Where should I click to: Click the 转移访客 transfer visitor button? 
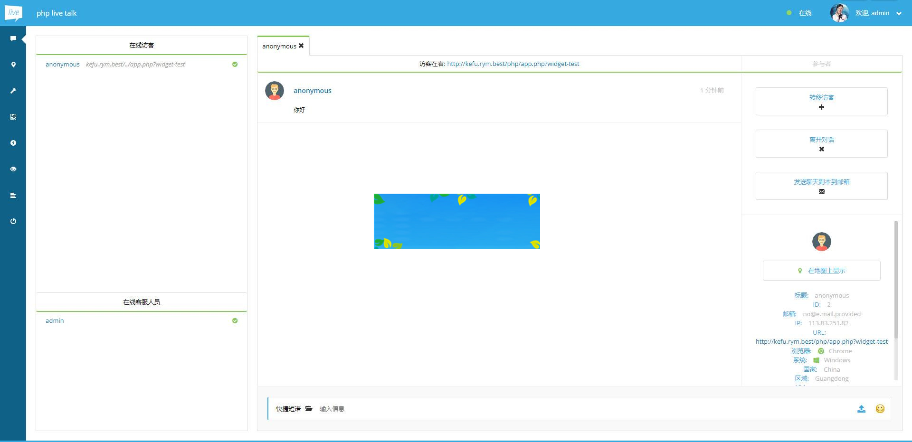pyautogui.click(x=821, y=101)
